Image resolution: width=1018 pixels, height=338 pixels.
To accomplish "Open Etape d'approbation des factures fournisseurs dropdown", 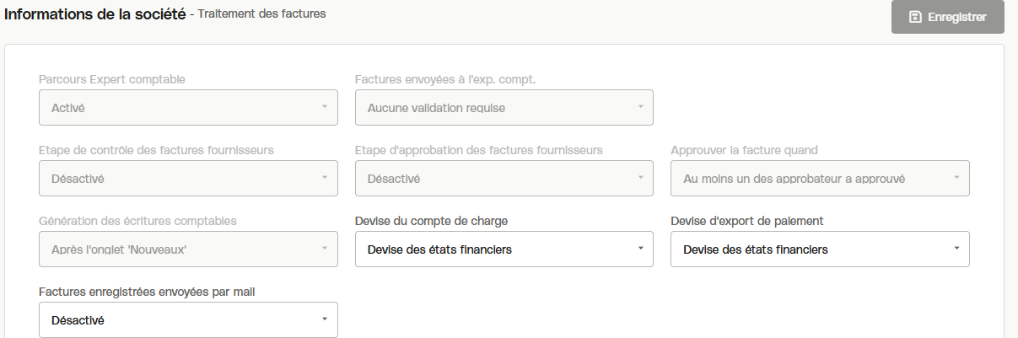I will [x=504, y=179].
